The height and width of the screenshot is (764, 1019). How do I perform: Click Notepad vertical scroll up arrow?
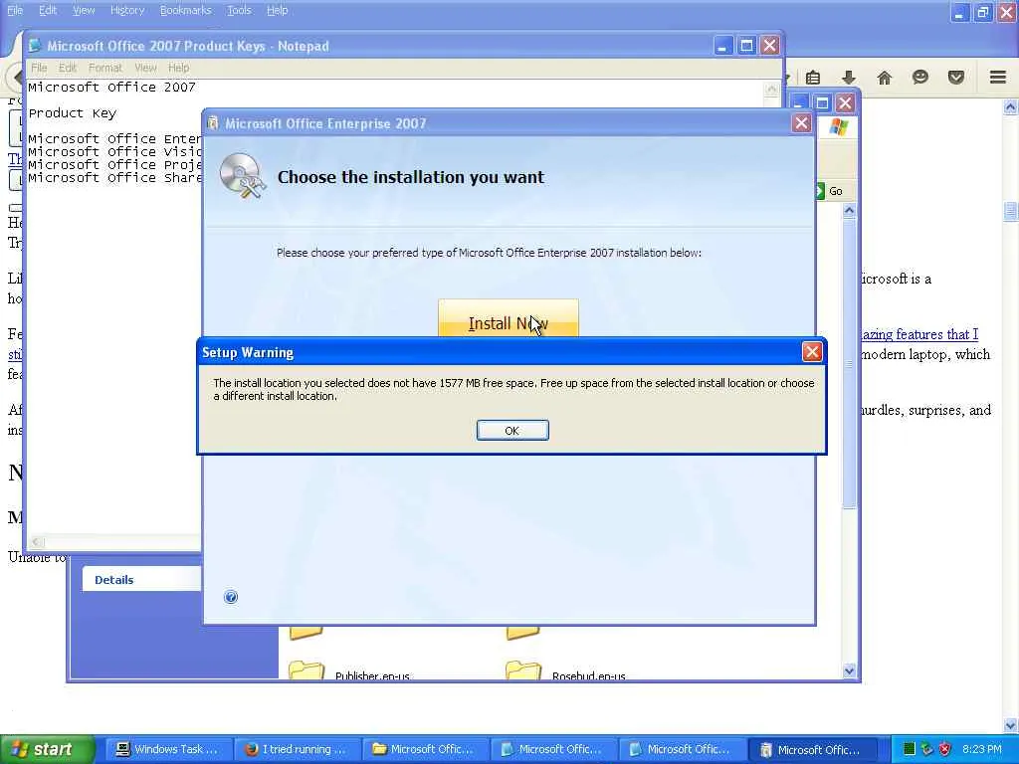[771, 89]
